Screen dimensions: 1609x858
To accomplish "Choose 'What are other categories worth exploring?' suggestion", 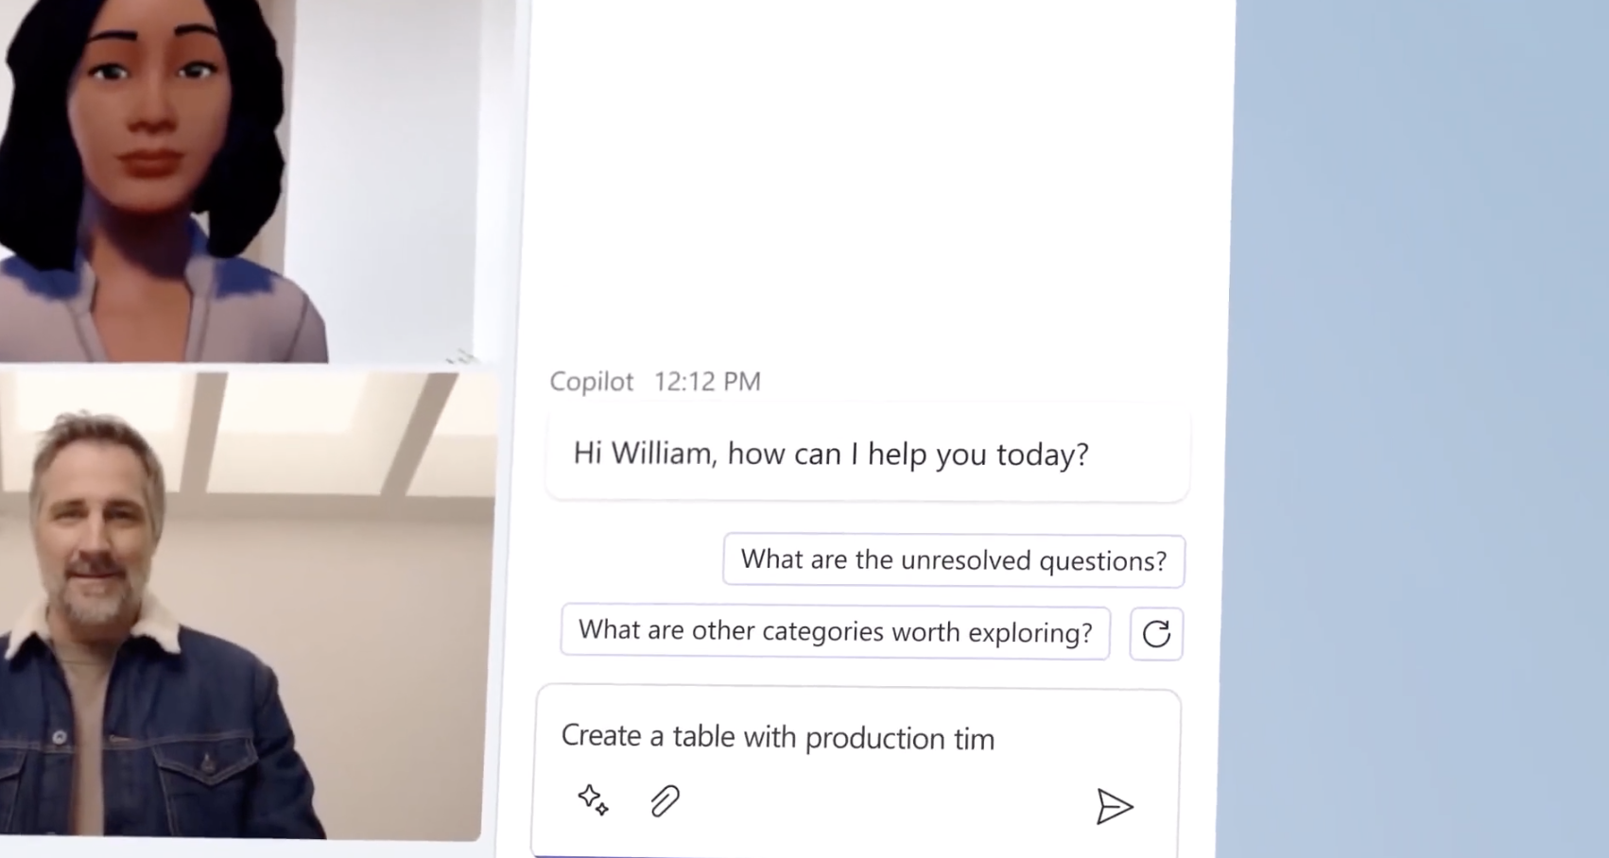I will coord(836,631).
